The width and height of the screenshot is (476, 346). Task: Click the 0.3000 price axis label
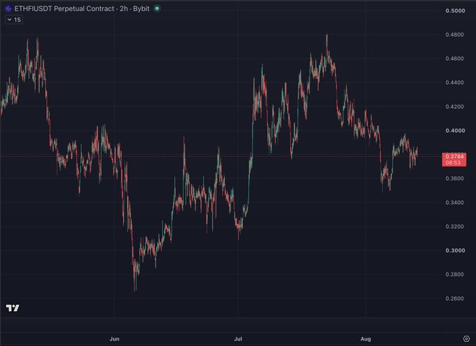(x=455, y=250)
